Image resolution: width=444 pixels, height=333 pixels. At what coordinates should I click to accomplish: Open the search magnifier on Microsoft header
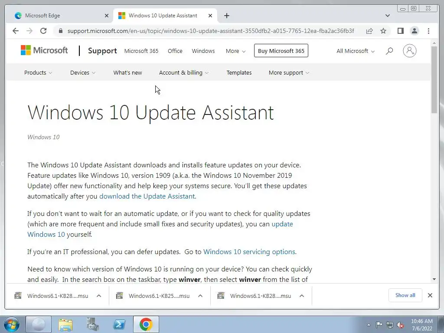tap(389, 51)
